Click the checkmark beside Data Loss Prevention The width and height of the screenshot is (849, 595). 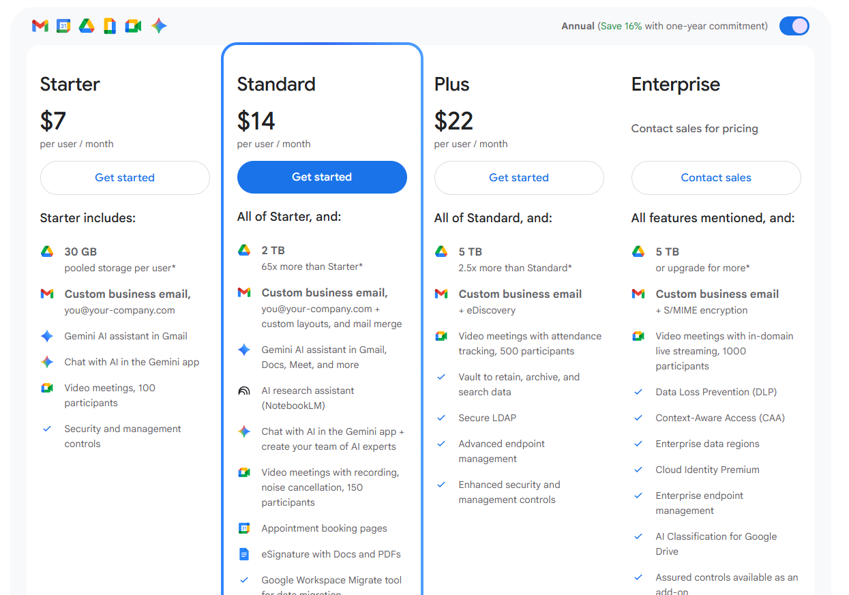pyautogui.click(x=638, y=392)
